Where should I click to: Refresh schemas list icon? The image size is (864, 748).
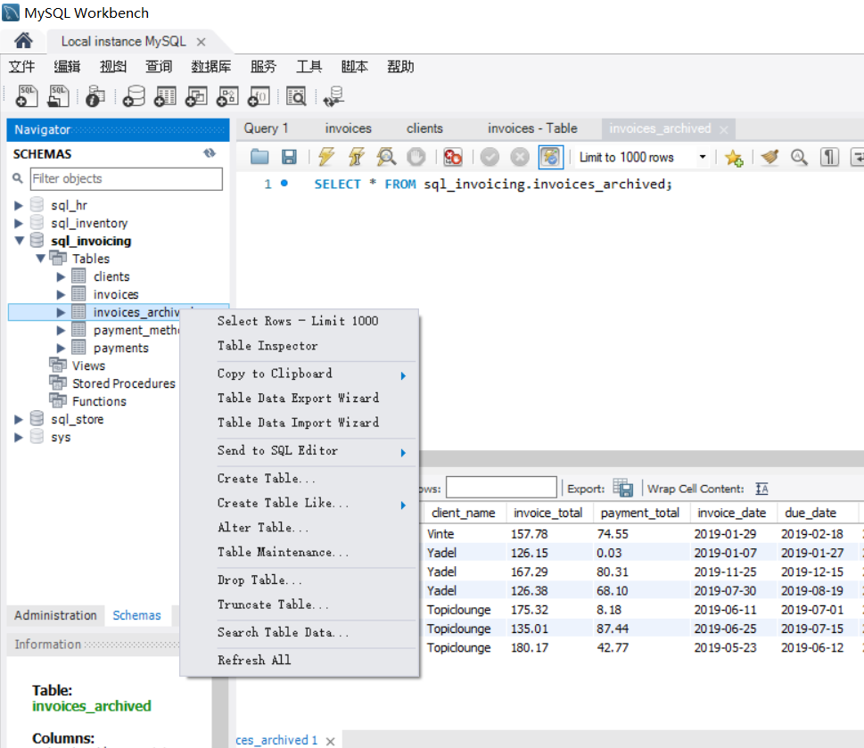point(210,153)
